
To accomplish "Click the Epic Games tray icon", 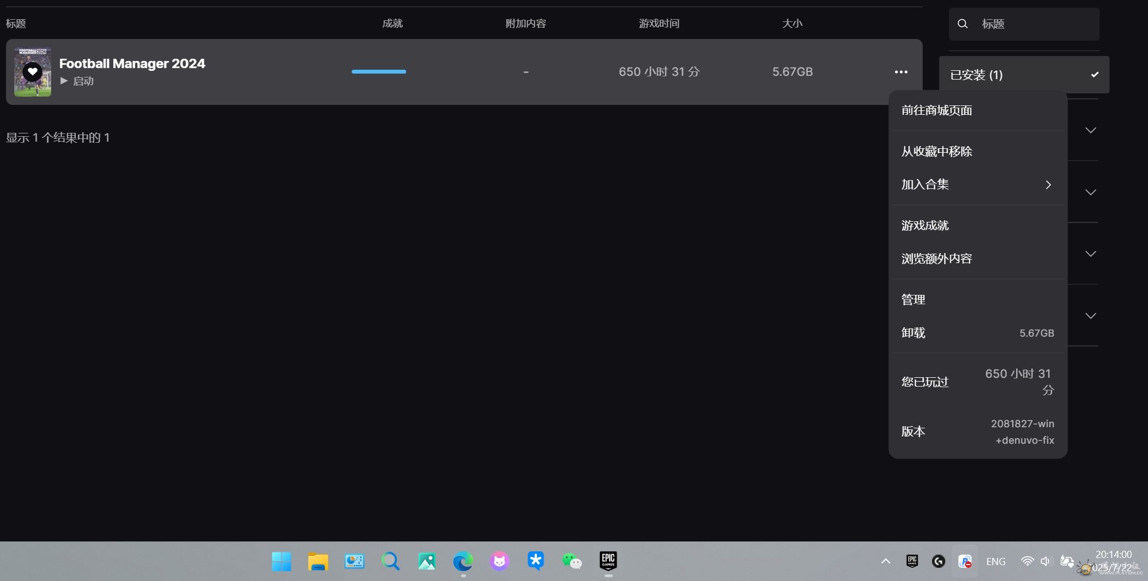I will click(x=912, y=561).
